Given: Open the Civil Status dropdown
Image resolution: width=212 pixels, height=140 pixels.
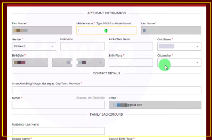Looking at the screenshot, I should (x=179, y=46).
